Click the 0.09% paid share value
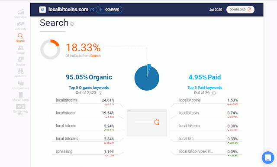 232,152
